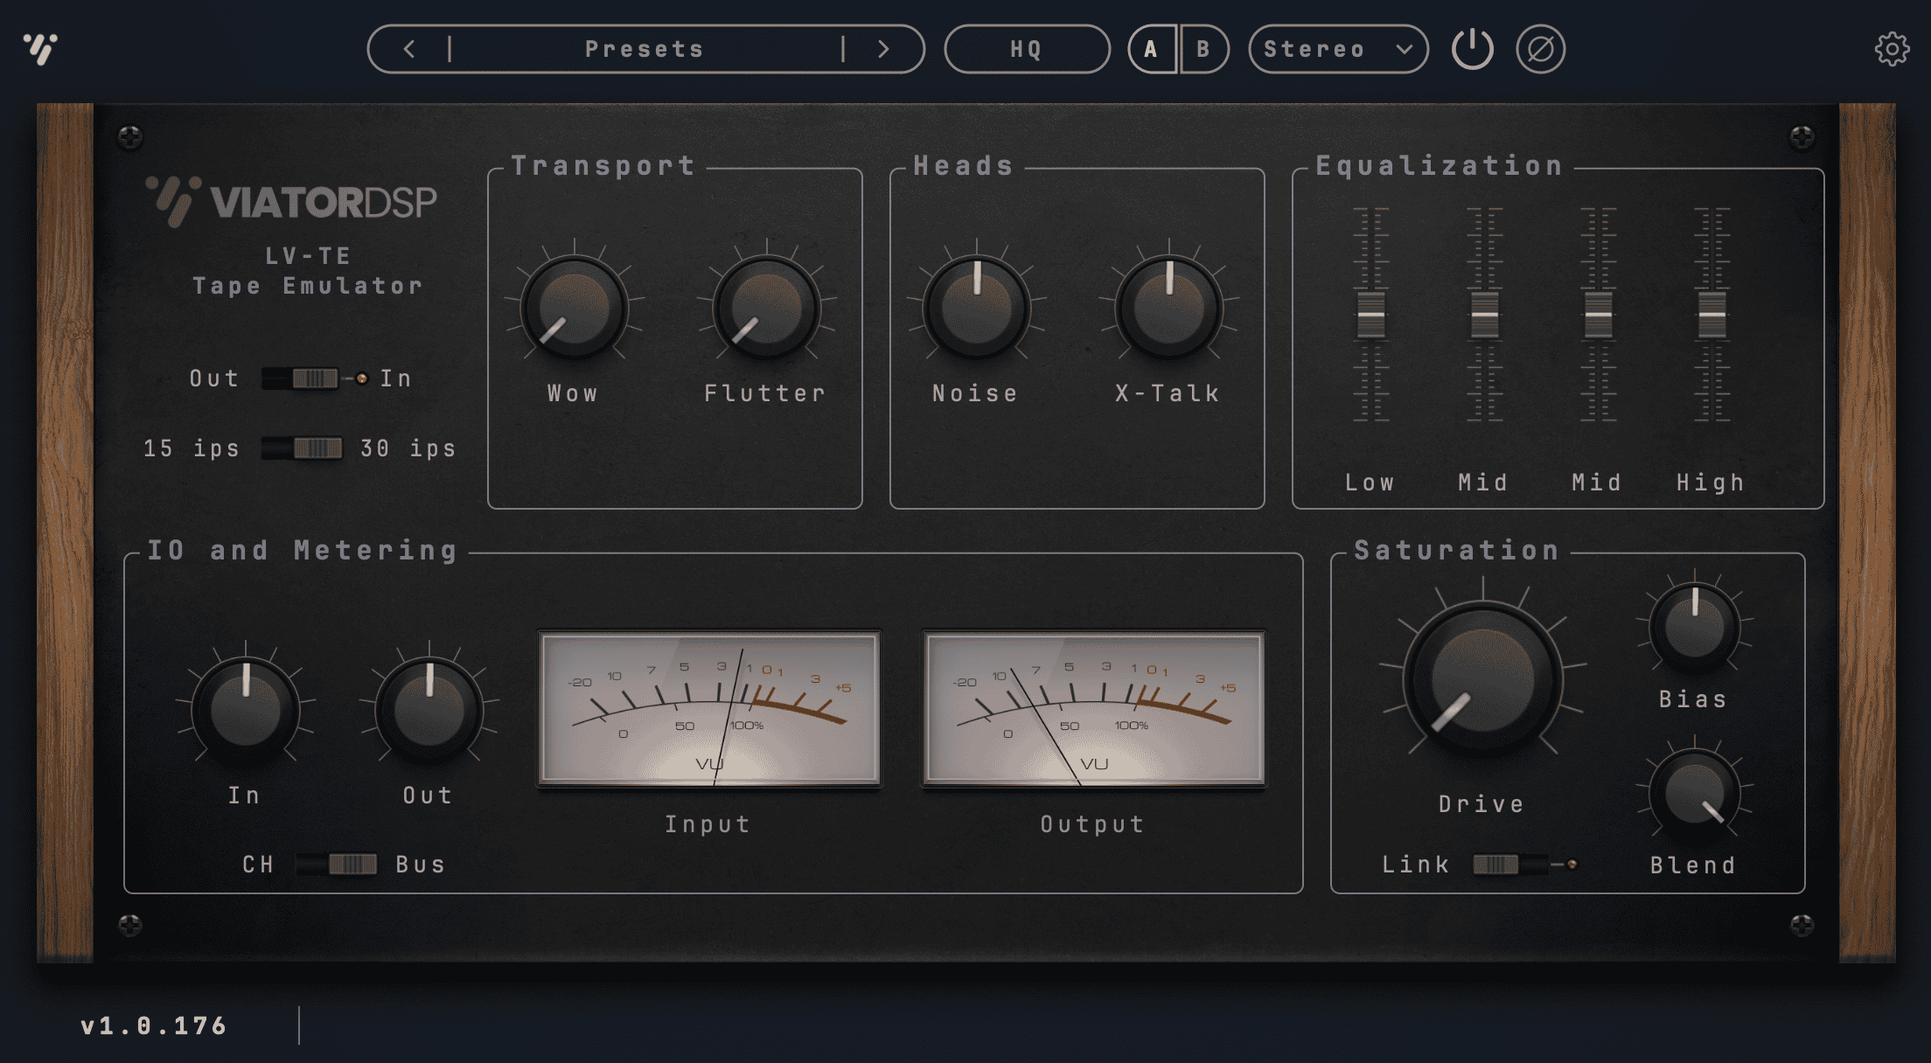Click the High EQ fader
Viewport: 1931px width, 1063px height.
[x=1711, y=315]
